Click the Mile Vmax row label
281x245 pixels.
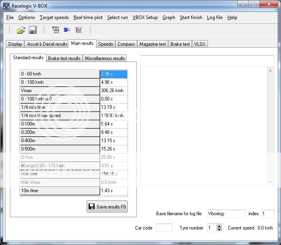point(60,182)
